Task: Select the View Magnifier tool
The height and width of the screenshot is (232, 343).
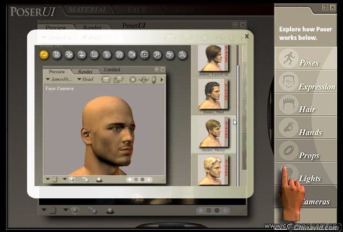Action: pos(157,55)
